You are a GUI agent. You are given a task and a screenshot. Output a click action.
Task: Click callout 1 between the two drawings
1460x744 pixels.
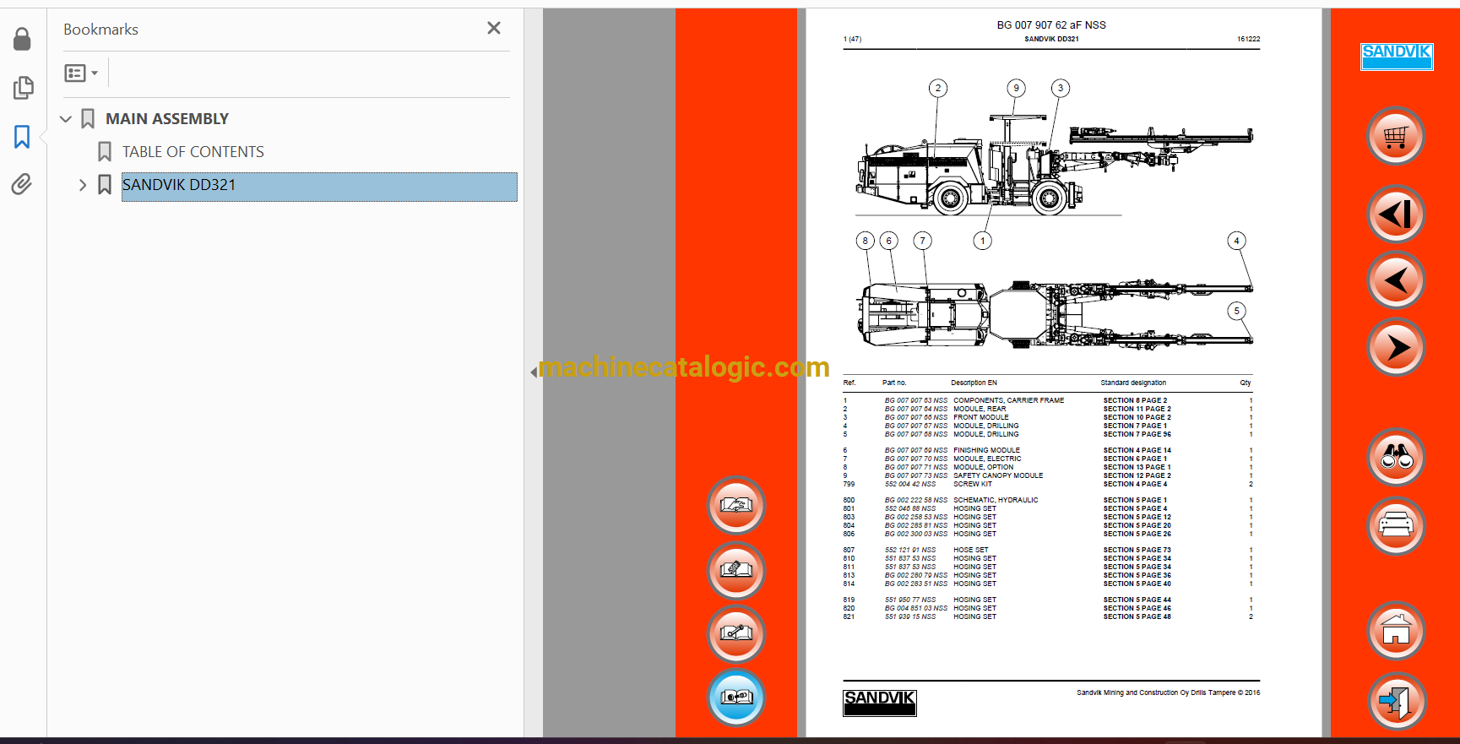coord(983,241)
